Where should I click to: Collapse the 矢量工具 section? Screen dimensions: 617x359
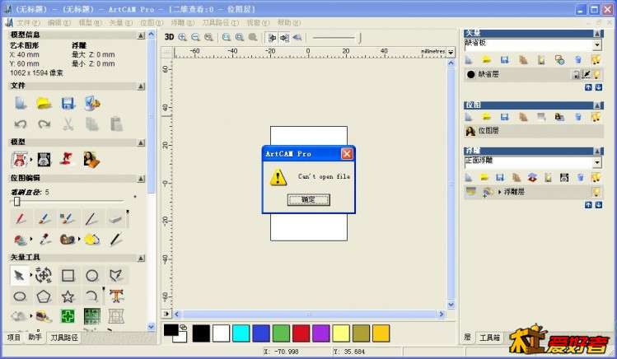pyautogui.click(x=141, y=258)
